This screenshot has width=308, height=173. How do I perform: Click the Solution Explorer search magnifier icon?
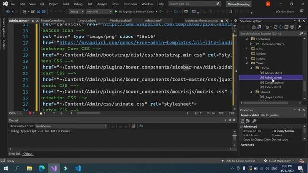click(x=301, y=33)
